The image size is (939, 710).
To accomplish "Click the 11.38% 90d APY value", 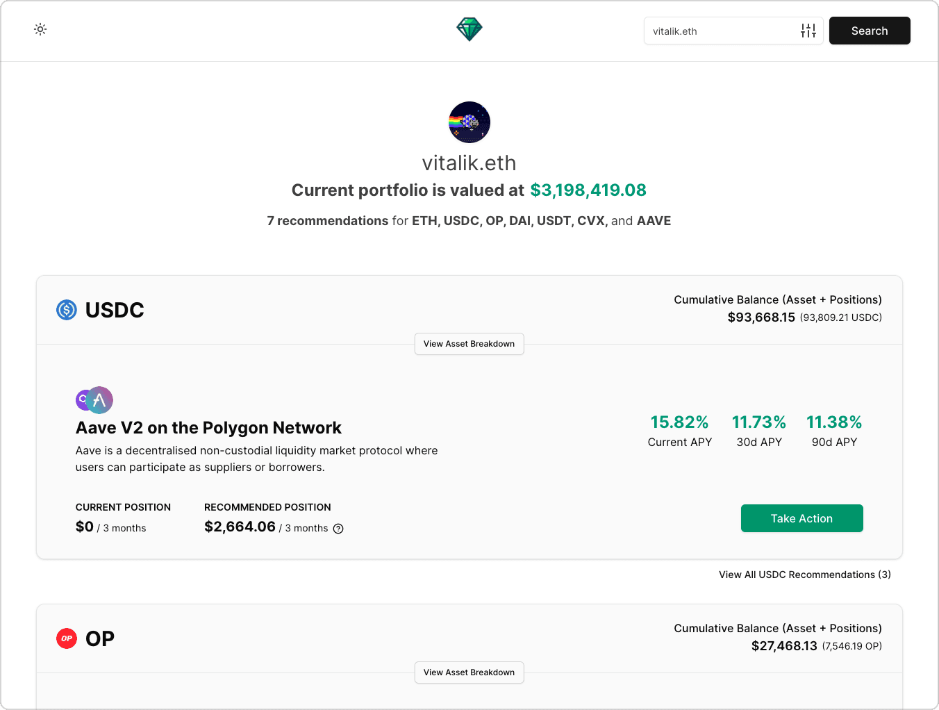I will point(834,422).
